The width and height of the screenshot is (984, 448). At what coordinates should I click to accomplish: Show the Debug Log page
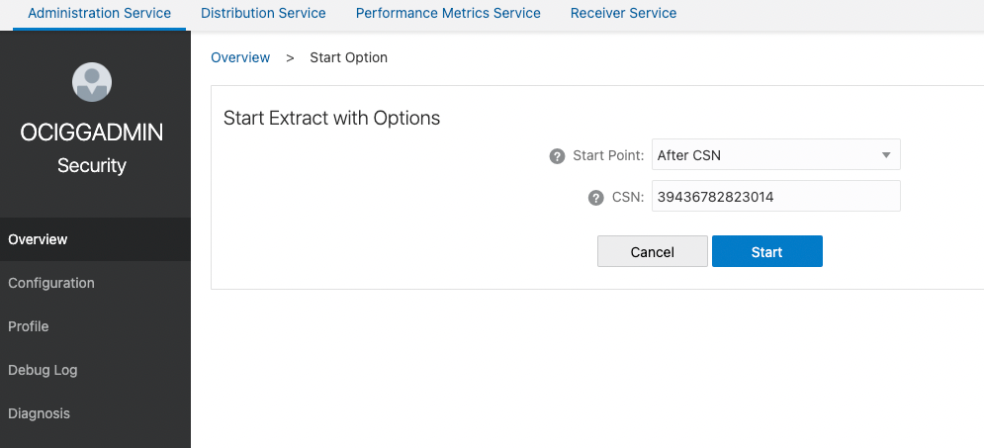[x=95, y=370]
